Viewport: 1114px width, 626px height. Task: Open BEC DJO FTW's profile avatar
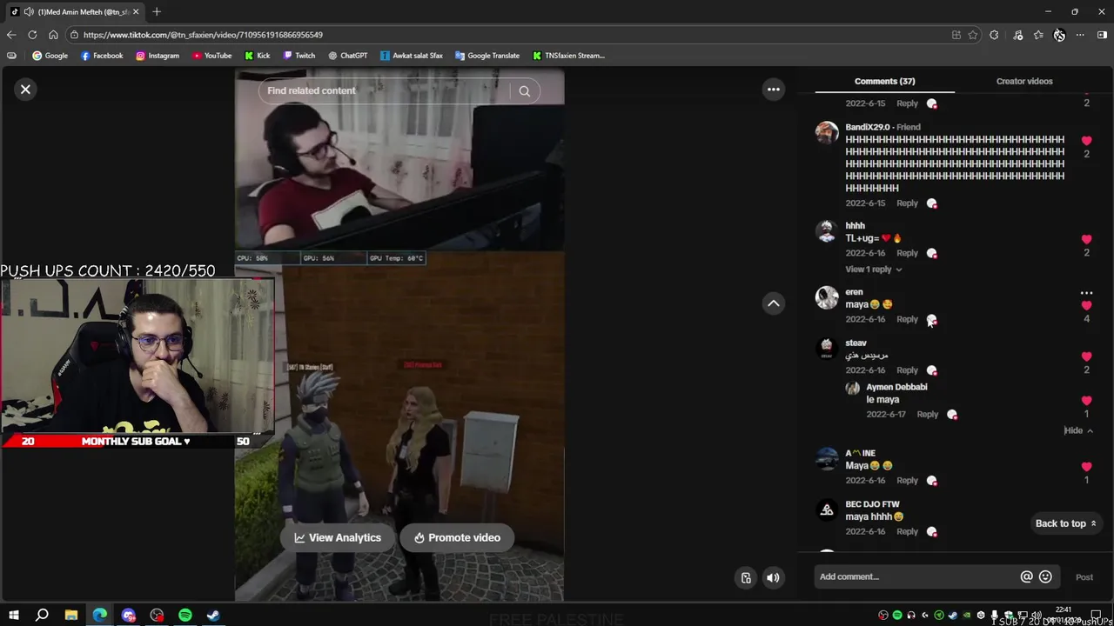click(826, 510)
